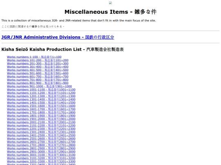Open Works numbers 3201-3300 link
Viewport: 221px width, 165px height.
[41, 162]
